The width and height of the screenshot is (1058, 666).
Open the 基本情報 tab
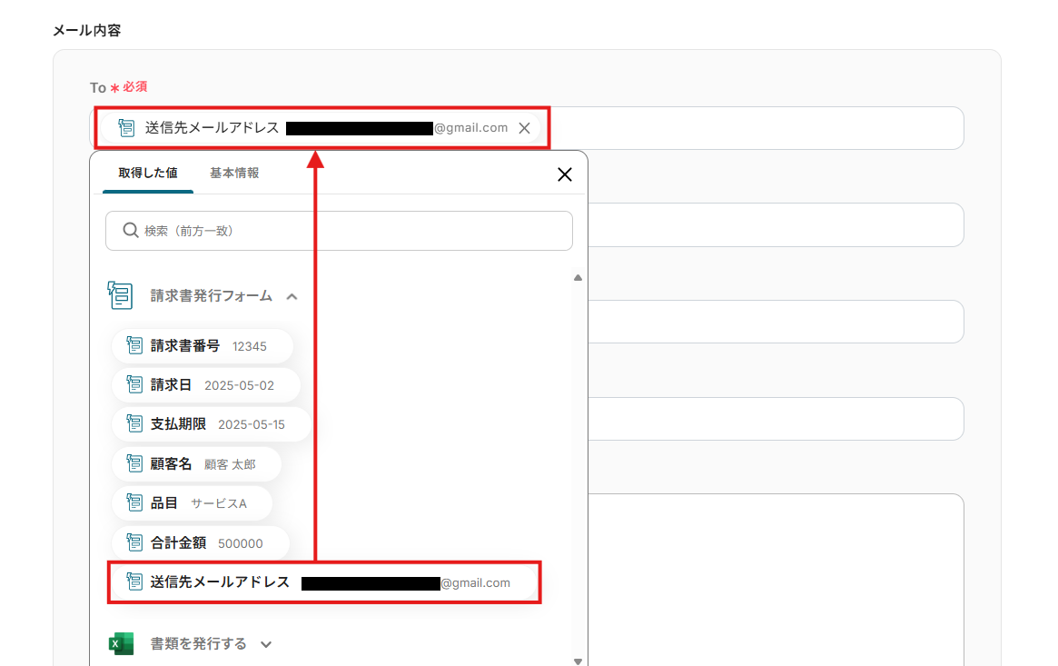click(x=234, y=174)
